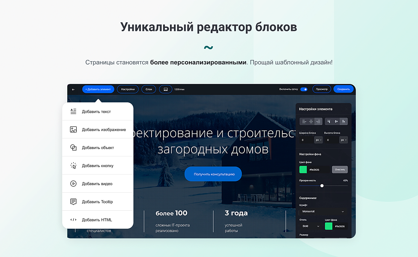
Task: Click the 'Добавить изображение' image icon
Action: click(x=74, y=129)
